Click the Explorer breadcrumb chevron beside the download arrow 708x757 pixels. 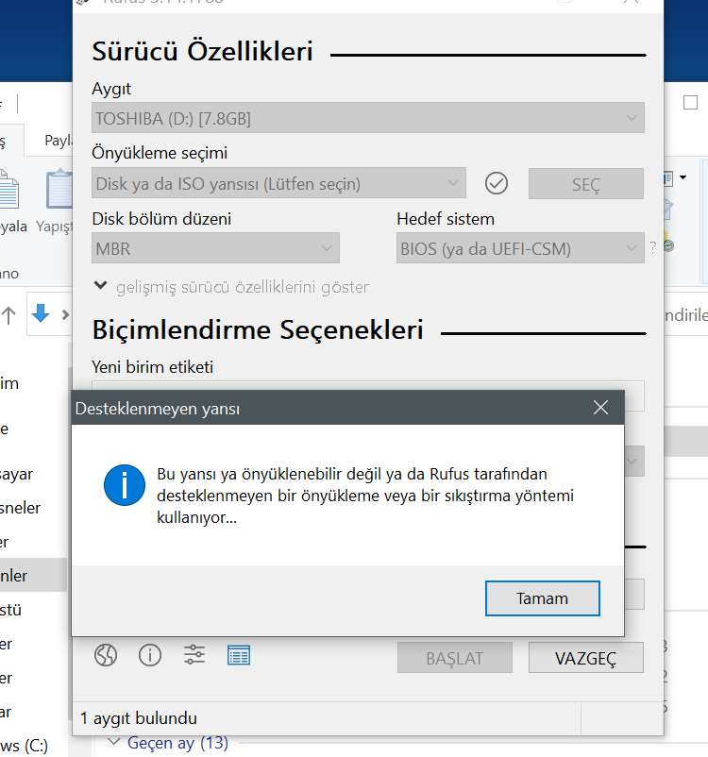pos(65,314)
